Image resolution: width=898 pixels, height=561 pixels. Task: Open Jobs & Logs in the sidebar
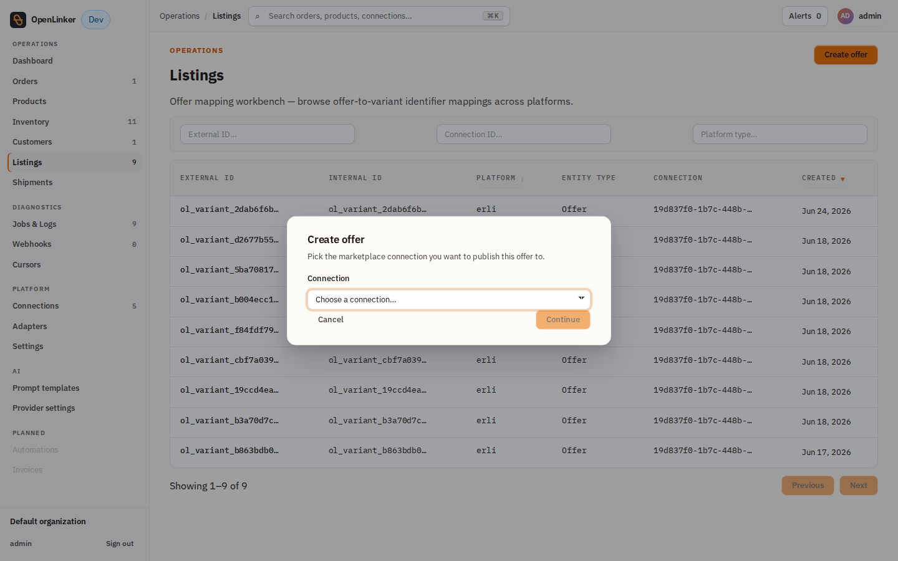tap(74, 224)
